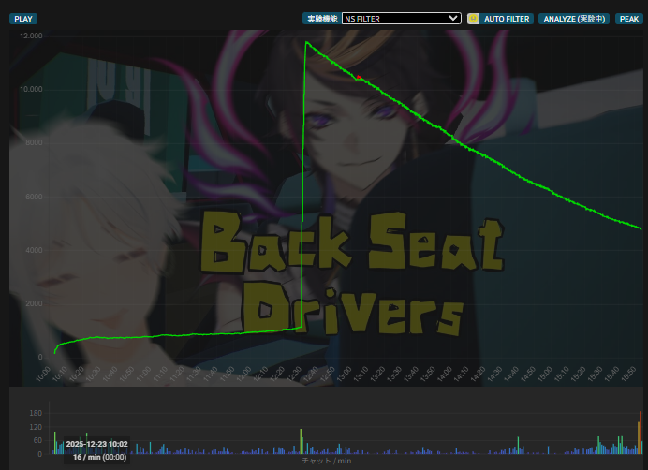Click the 13:00 time label on x-axis
The height and width of the screenshot is (470, 648).
tap(344, 375)
